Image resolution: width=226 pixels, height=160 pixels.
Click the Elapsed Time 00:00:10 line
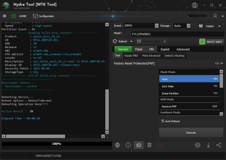(21, 118)
